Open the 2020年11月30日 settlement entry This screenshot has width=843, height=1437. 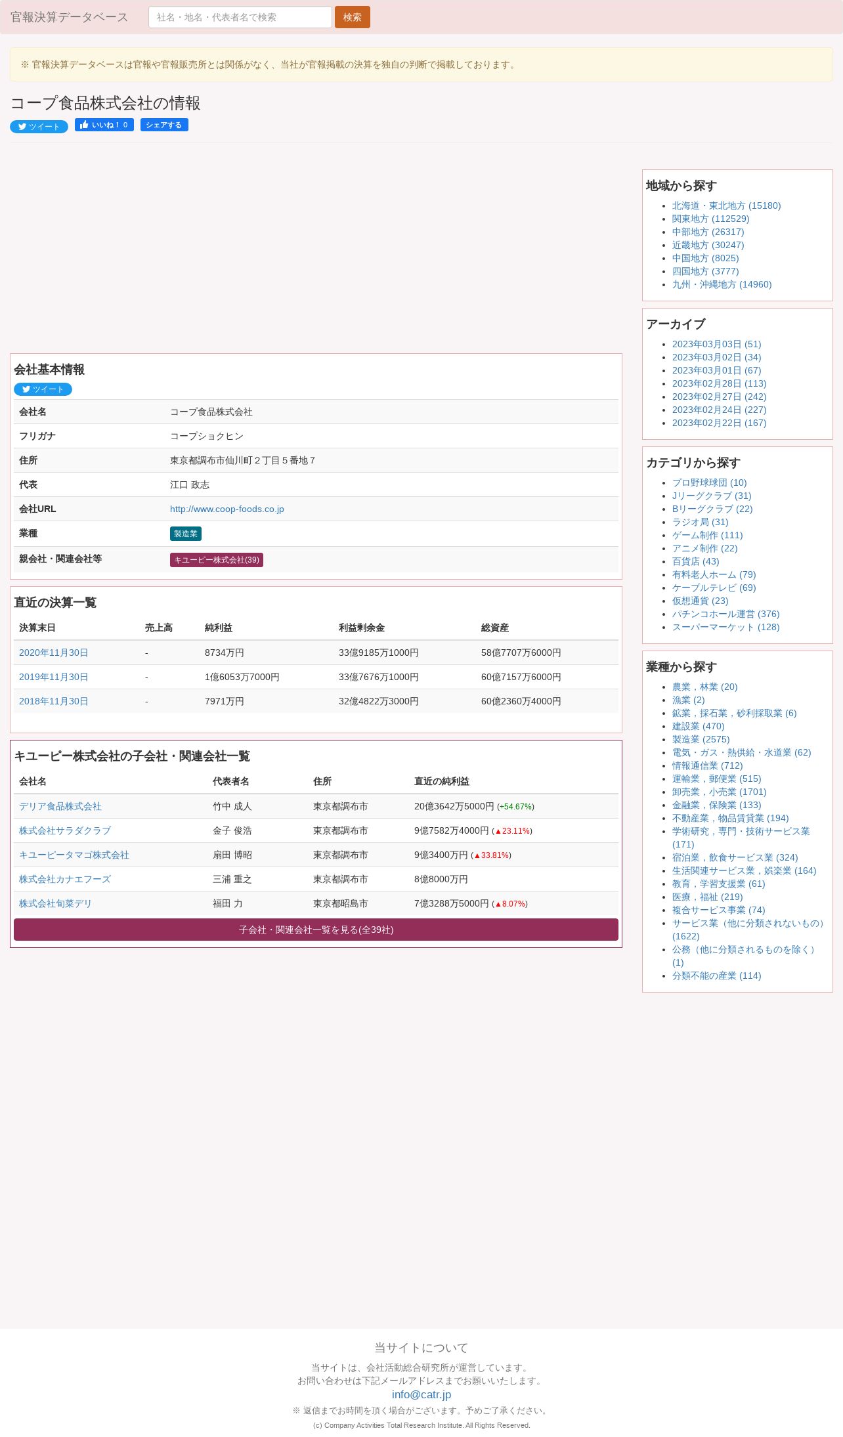[x=54, y=653]
